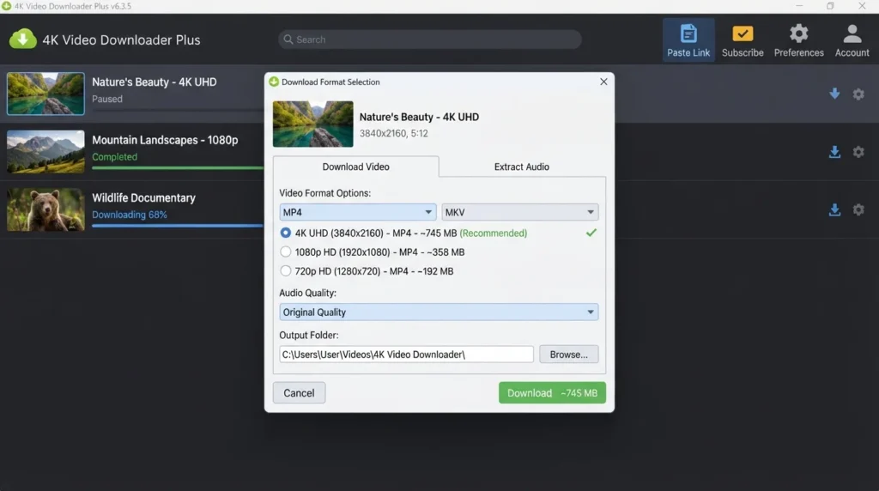879x491 pixels.
Task: Select Wildlife Documentary bear thumbnail
Action: (x=45, y=209)
